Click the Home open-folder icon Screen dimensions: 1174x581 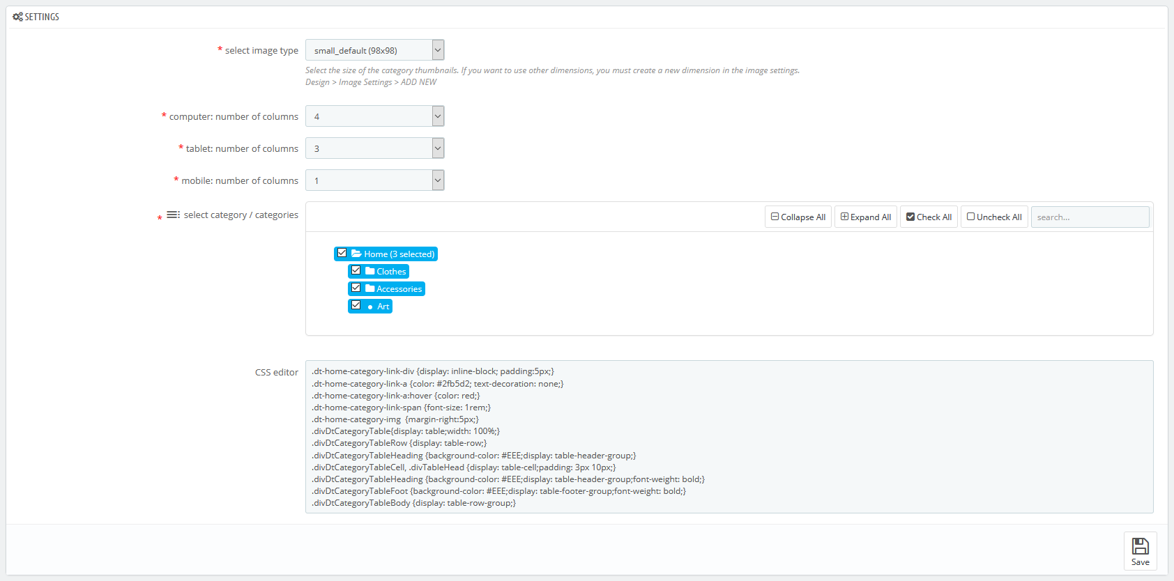coord(356,254)
